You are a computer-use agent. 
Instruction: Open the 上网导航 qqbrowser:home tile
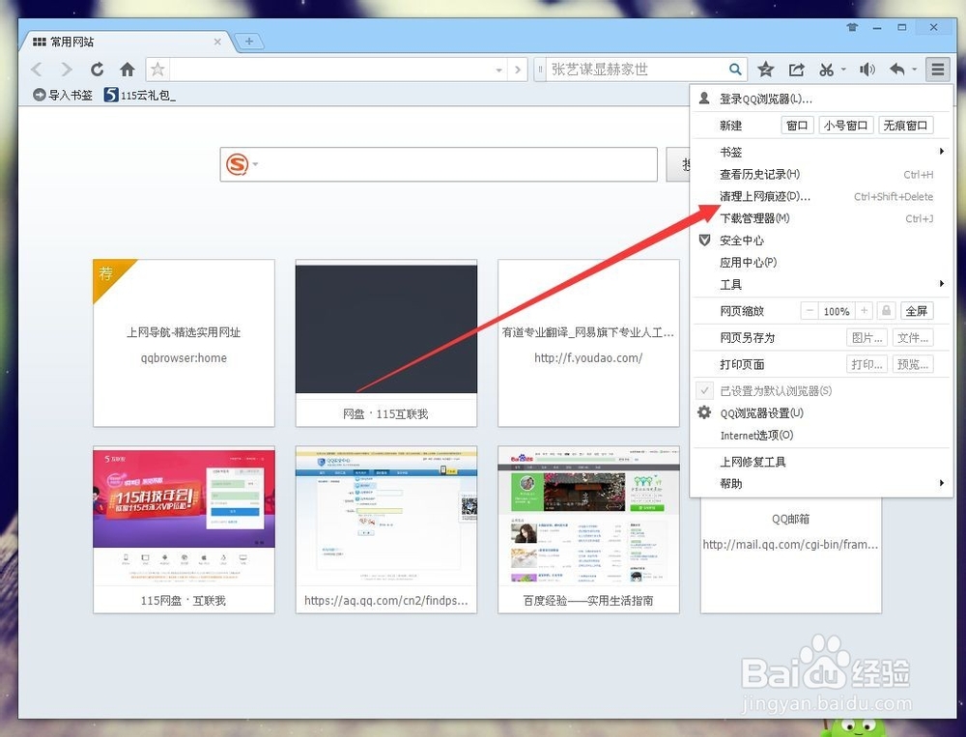[184, 343]
